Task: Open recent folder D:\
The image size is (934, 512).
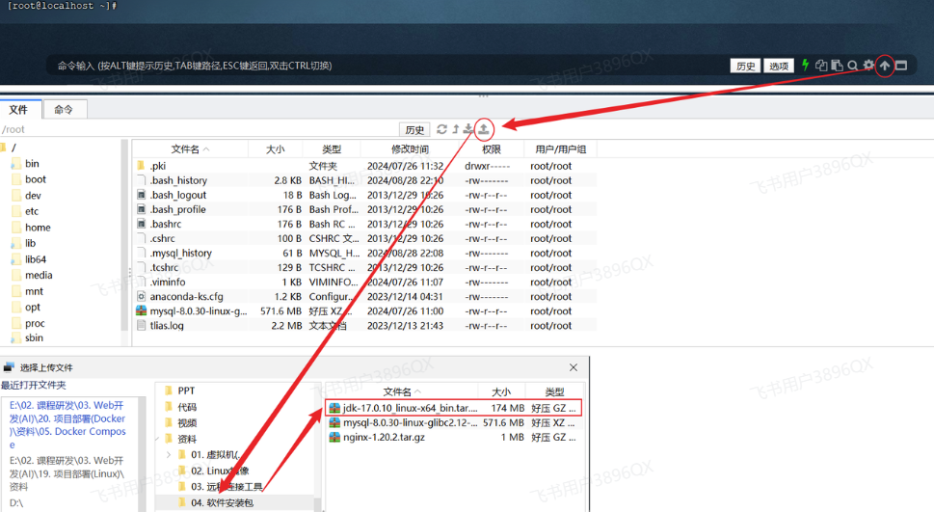Action: pyautogui.click(x=16, y=503)
